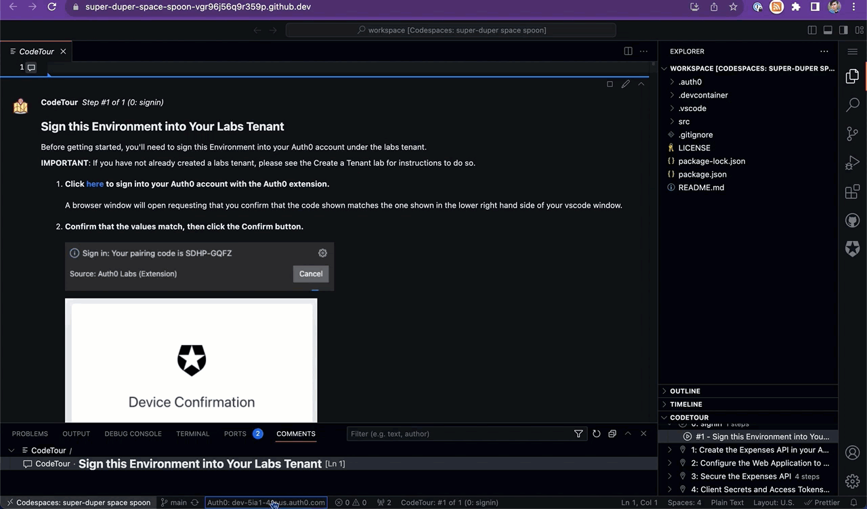Bookmark this page with star icon
The image size is (867, 509).
[x=733, y=7]
